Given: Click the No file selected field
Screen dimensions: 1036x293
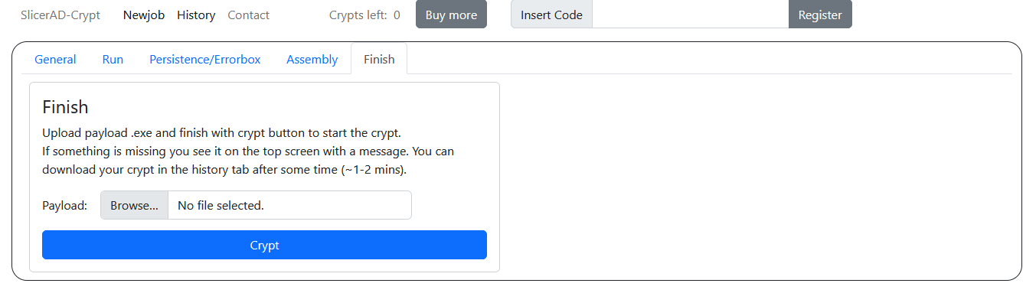Looking at the screenshot, I should click(289, 205).
